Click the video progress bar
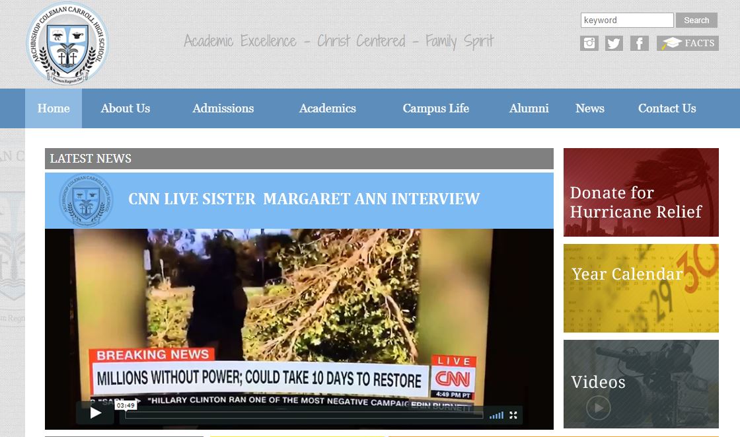The height and width of the screenshot is (437, 740). tap(304, 415)
